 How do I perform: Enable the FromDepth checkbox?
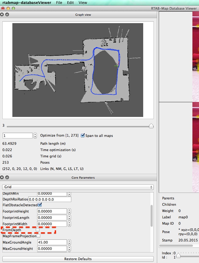click(x=38, y=230)
